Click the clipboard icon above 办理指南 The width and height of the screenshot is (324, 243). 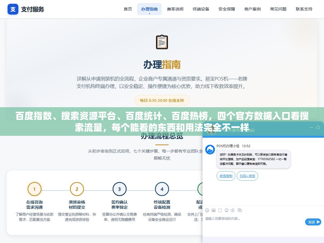(162, 42)
